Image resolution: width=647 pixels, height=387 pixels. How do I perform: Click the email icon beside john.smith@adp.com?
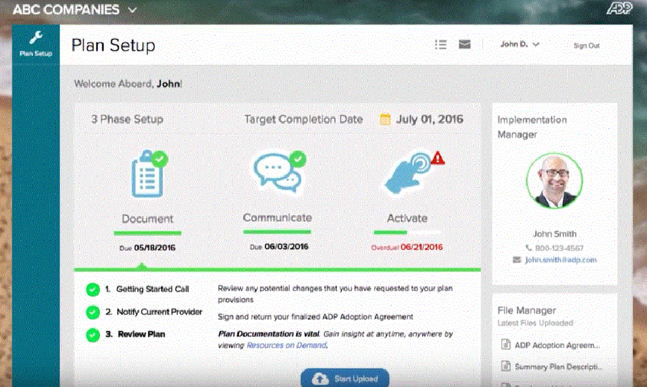point(516,260)
